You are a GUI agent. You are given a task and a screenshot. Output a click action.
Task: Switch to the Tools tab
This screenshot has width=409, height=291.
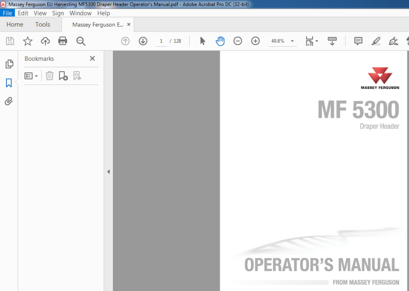coord(43,25)
